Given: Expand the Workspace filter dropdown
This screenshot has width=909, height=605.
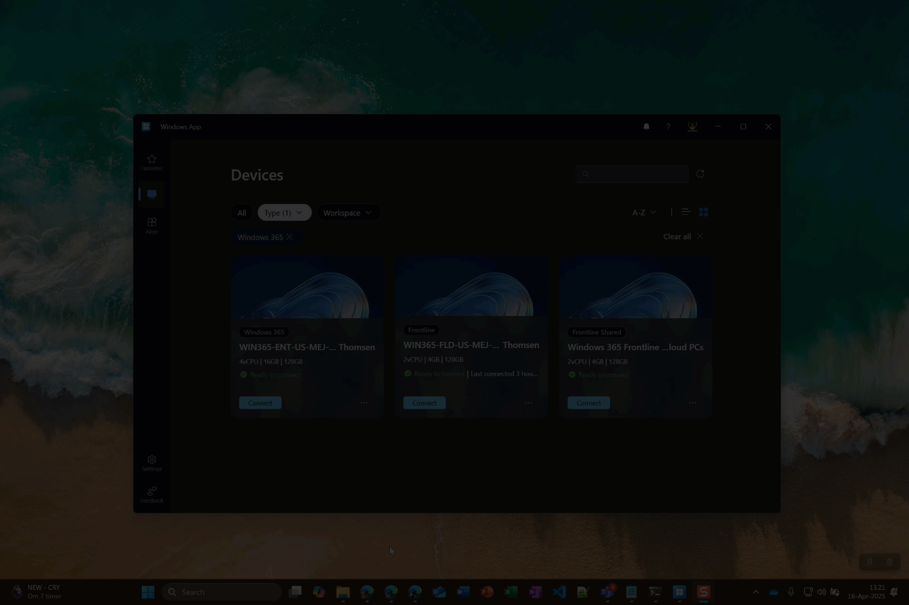Looking at the screenshot, I should (348, 213).
